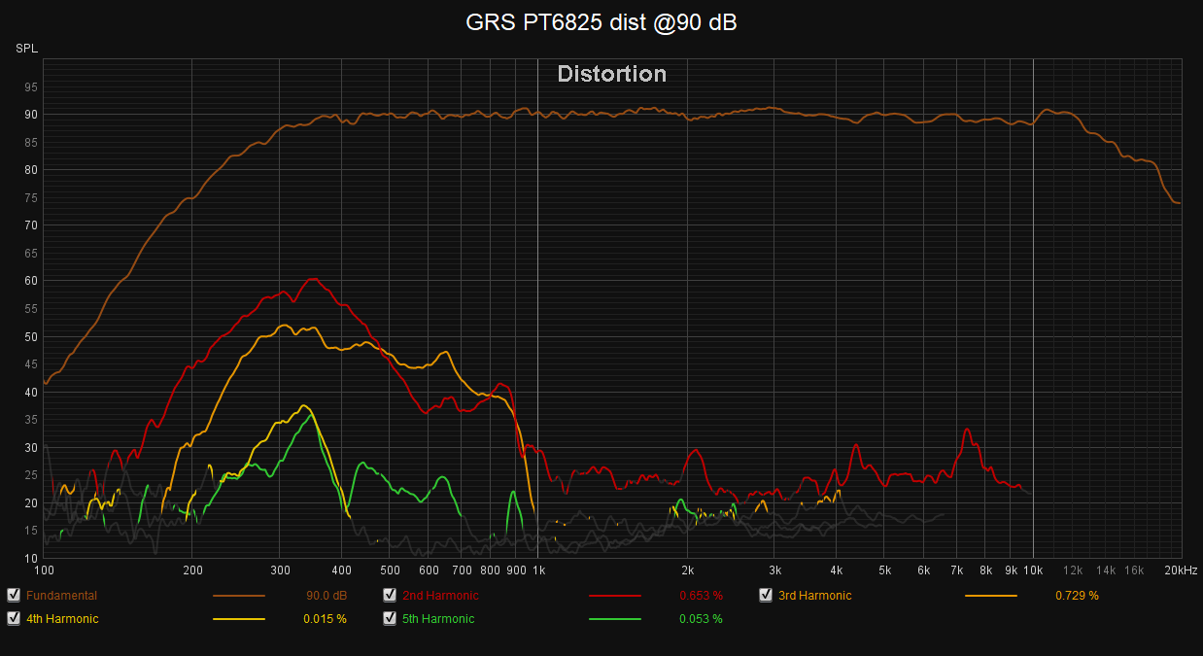Click the yellow 4th Harmonic line sample
This screenshot has height=656, width=1203.
[x=239, y=618]
